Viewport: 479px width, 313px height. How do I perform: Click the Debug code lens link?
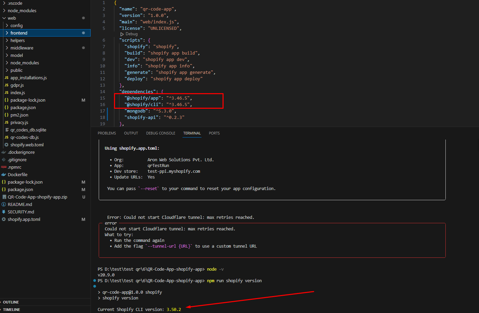click(132, 34)
